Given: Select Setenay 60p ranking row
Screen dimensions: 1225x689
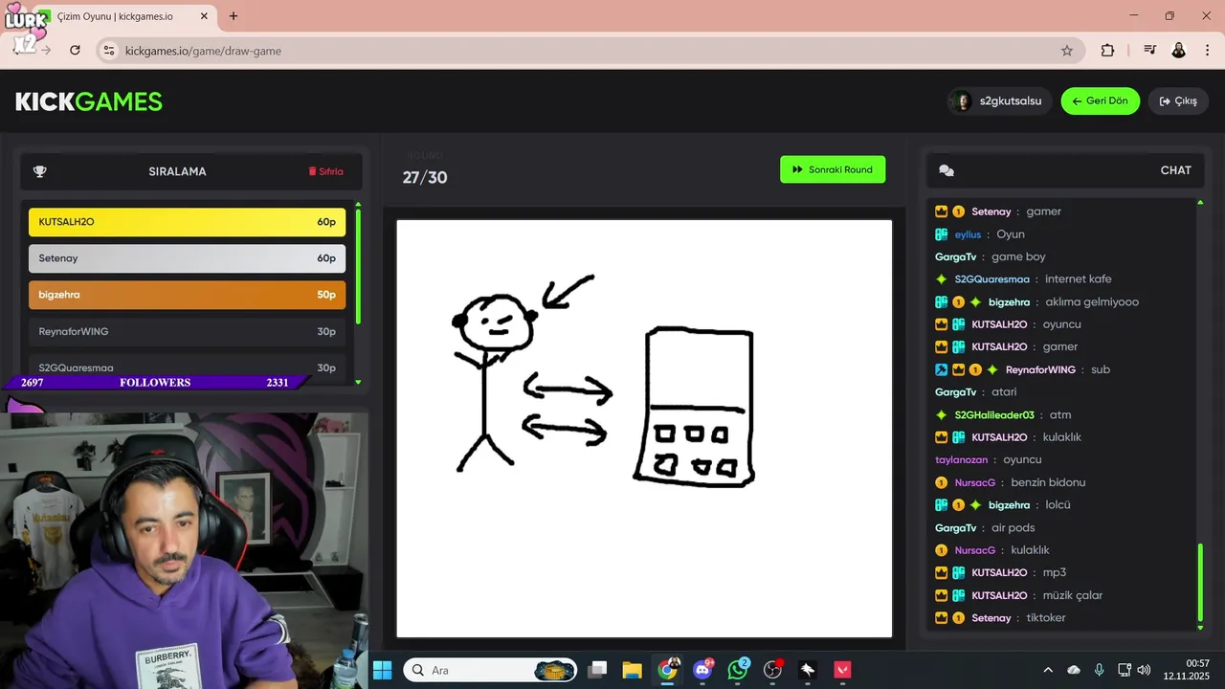Looking at the screenshot, I should tap(187, 258).
